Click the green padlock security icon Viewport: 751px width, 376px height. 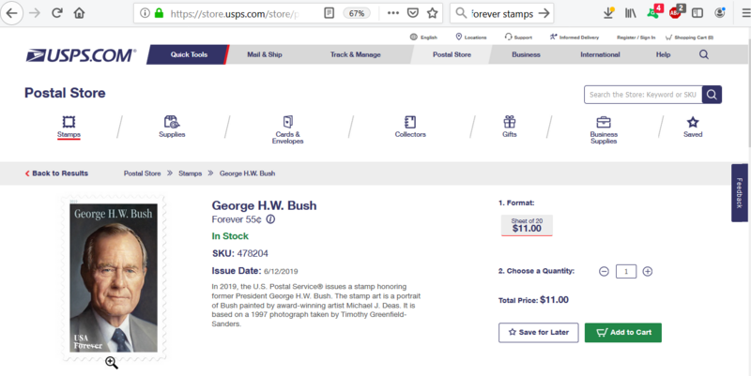(x=159, y=13)
